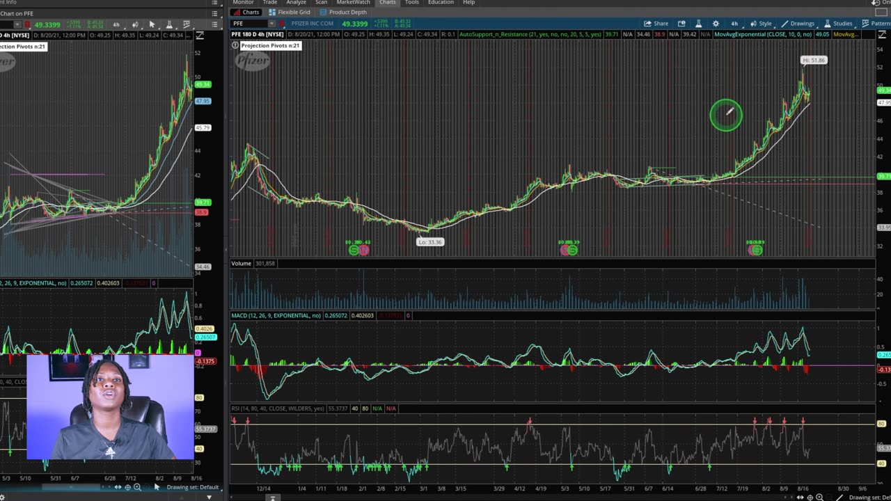Image resolution: width=891 pixels, height=501 pixels.
Task: Select the pointer tool in left chart toolbar
Action: (x=152, y=24)
